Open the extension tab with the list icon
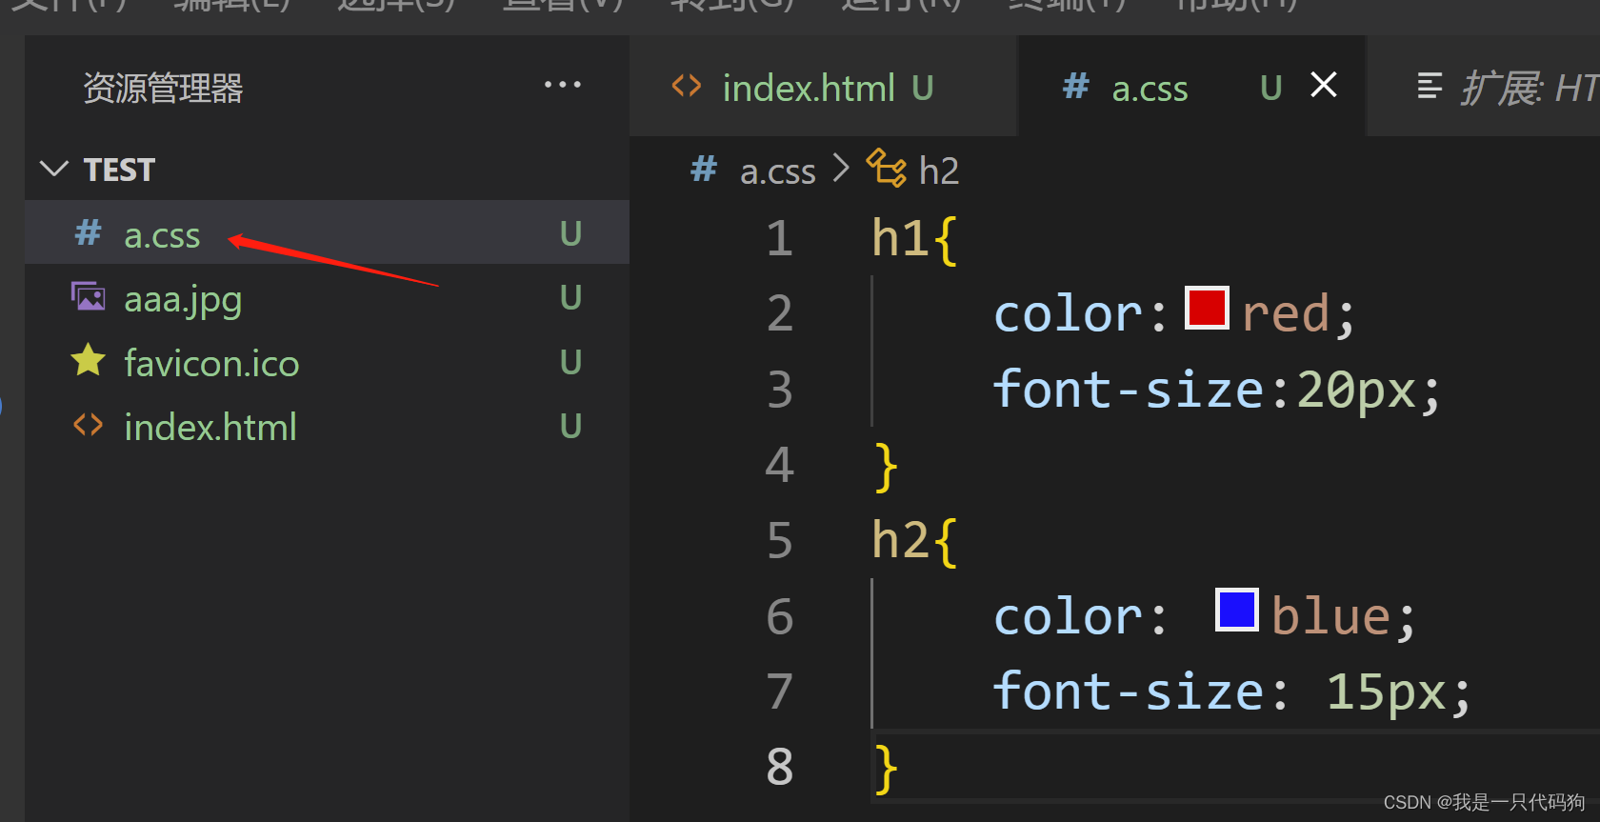The height and width of the screenshot is (822, 1600). tap(1484, 87)
